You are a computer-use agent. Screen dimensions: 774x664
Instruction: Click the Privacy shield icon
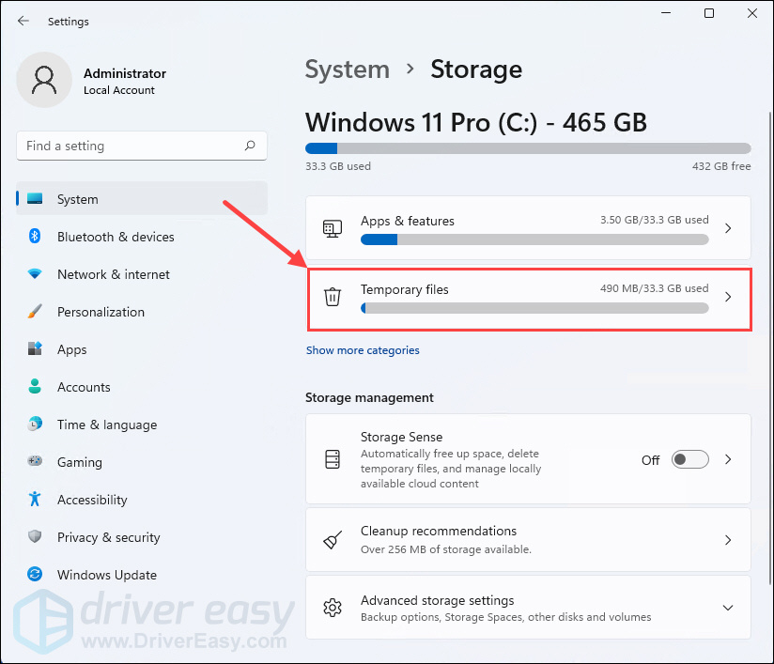point(35,536)
